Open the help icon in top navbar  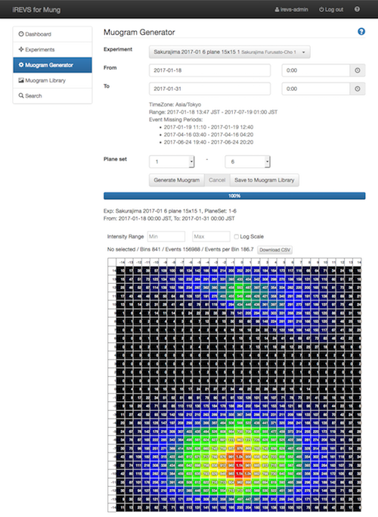(x=357, y=9)
